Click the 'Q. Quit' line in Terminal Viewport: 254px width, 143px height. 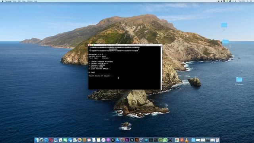click(92, 72)
